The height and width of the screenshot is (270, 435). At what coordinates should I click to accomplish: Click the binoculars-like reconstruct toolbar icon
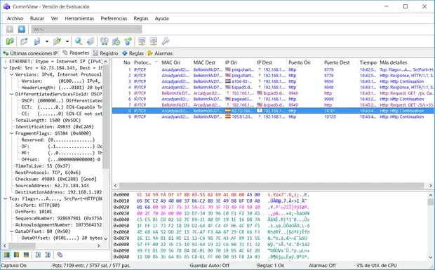105,41
